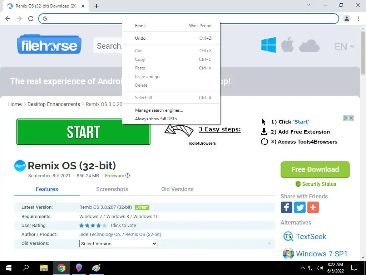Select Paste and go menu entry
Image resolution: width=366 pixels, height=275 pixels.
coord(171,77)
